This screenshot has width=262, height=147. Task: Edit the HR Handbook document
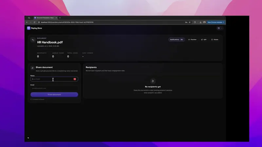[204, 40]
